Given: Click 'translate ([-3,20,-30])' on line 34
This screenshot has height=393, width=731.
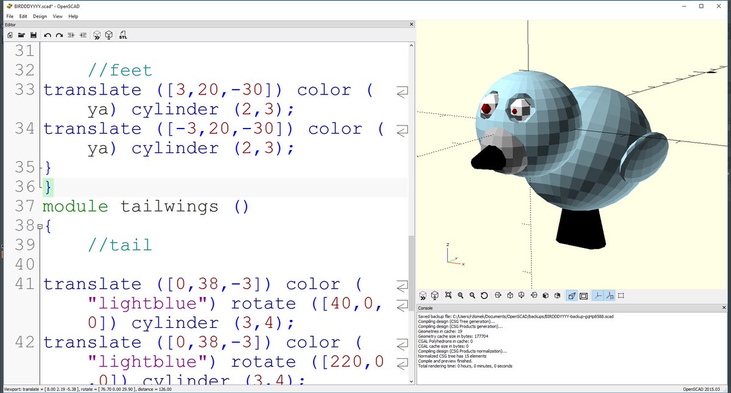Looking at the screenshot, I should point(170,129).
